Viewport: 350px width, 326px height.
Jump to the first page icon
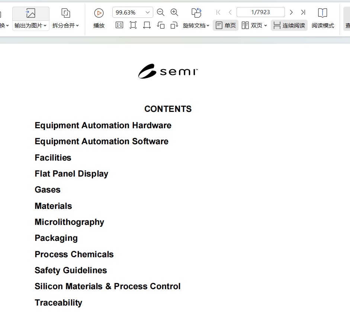pyautogui.click(x=218, y=12)
